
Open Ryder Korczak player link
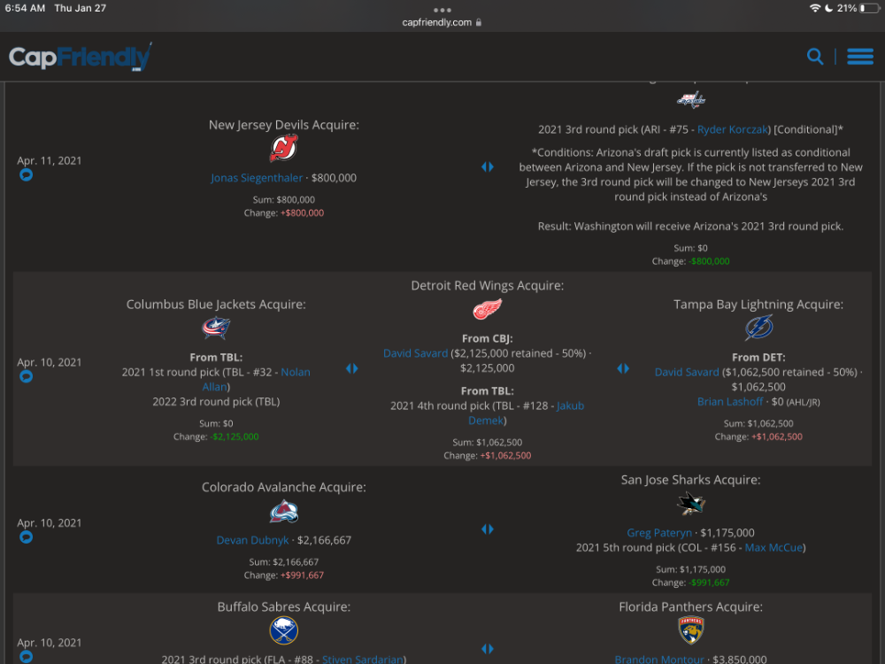(x=732, y=129)
